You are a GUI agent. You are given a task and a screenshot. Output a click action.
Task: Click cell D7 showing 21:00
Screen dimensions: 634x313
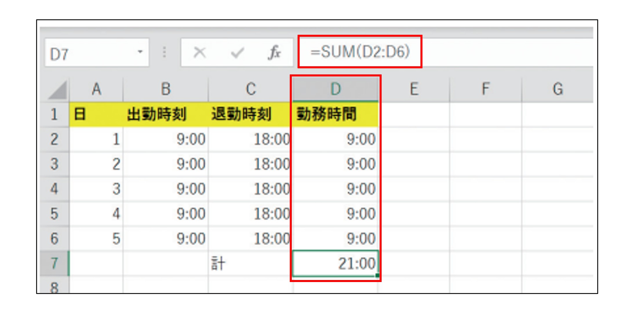pos(335,263)
